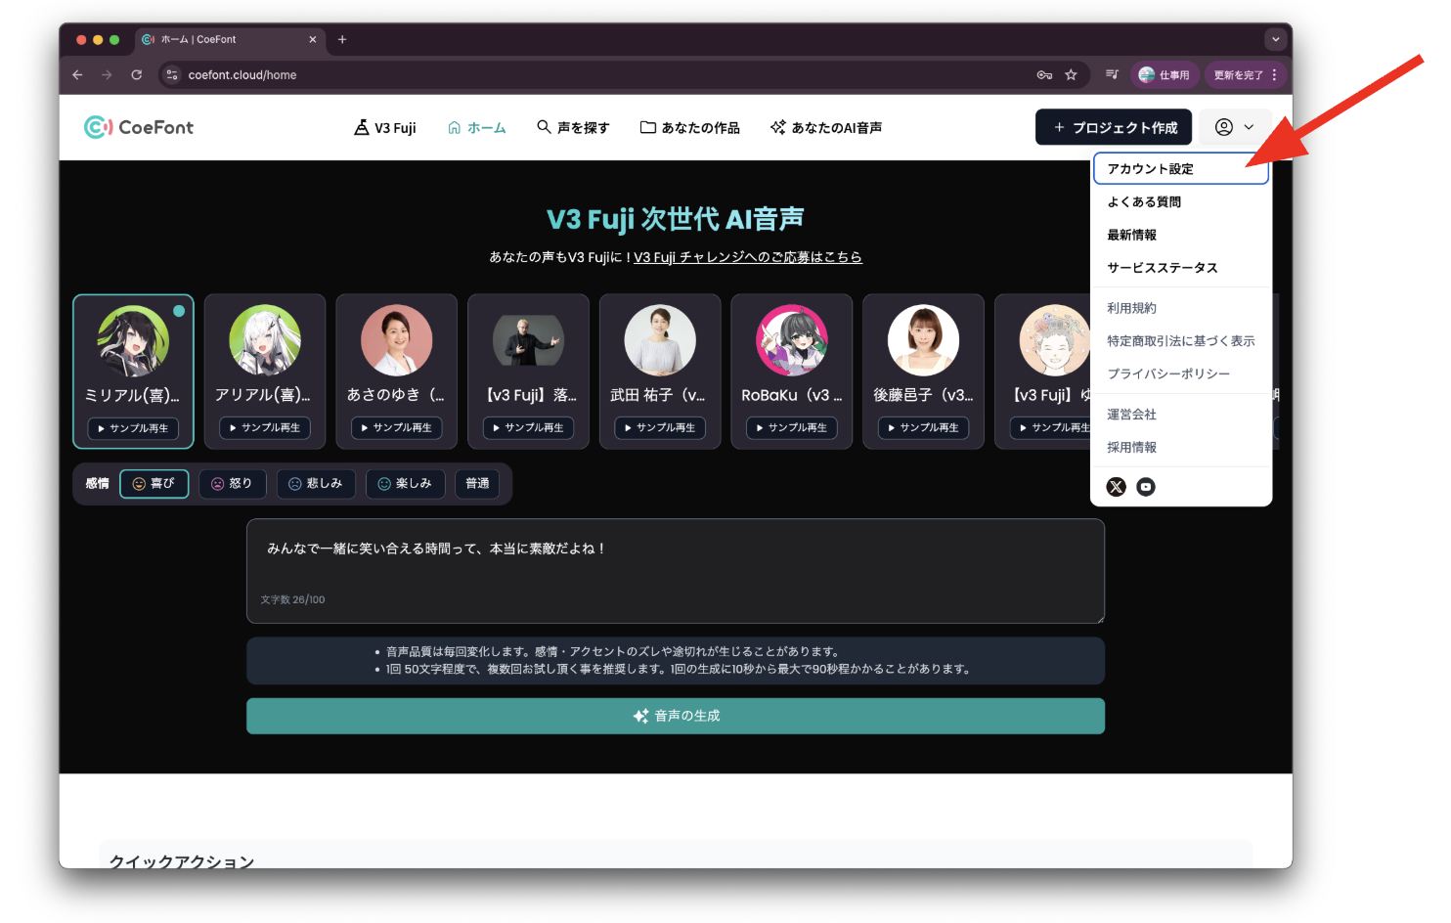Select the ミリアル(喜) voice card
Image resolution: width=1451 pixels, height=923 pixels.
click(x=133, y=372)
